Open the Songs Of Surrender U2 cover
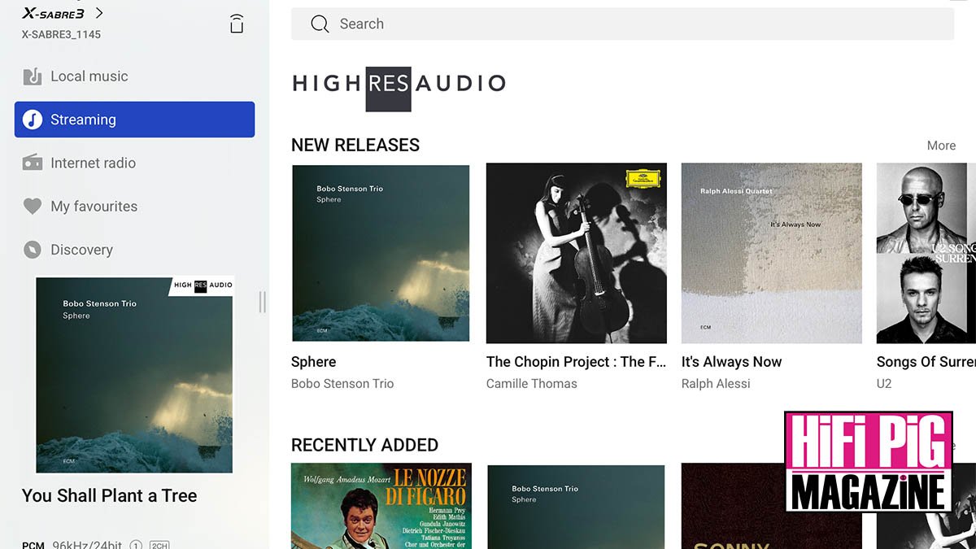This screenshot has height=549, width=976. pos(926,253)
